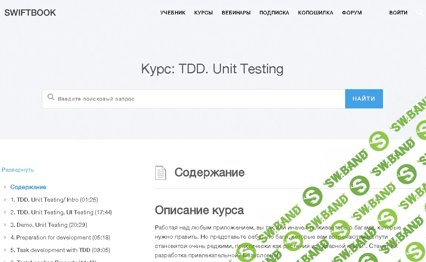426x262 pixels.
Task: Open the КОПОШИЛКА menu item
Action: pyautogui.click(x=315, y=12)
